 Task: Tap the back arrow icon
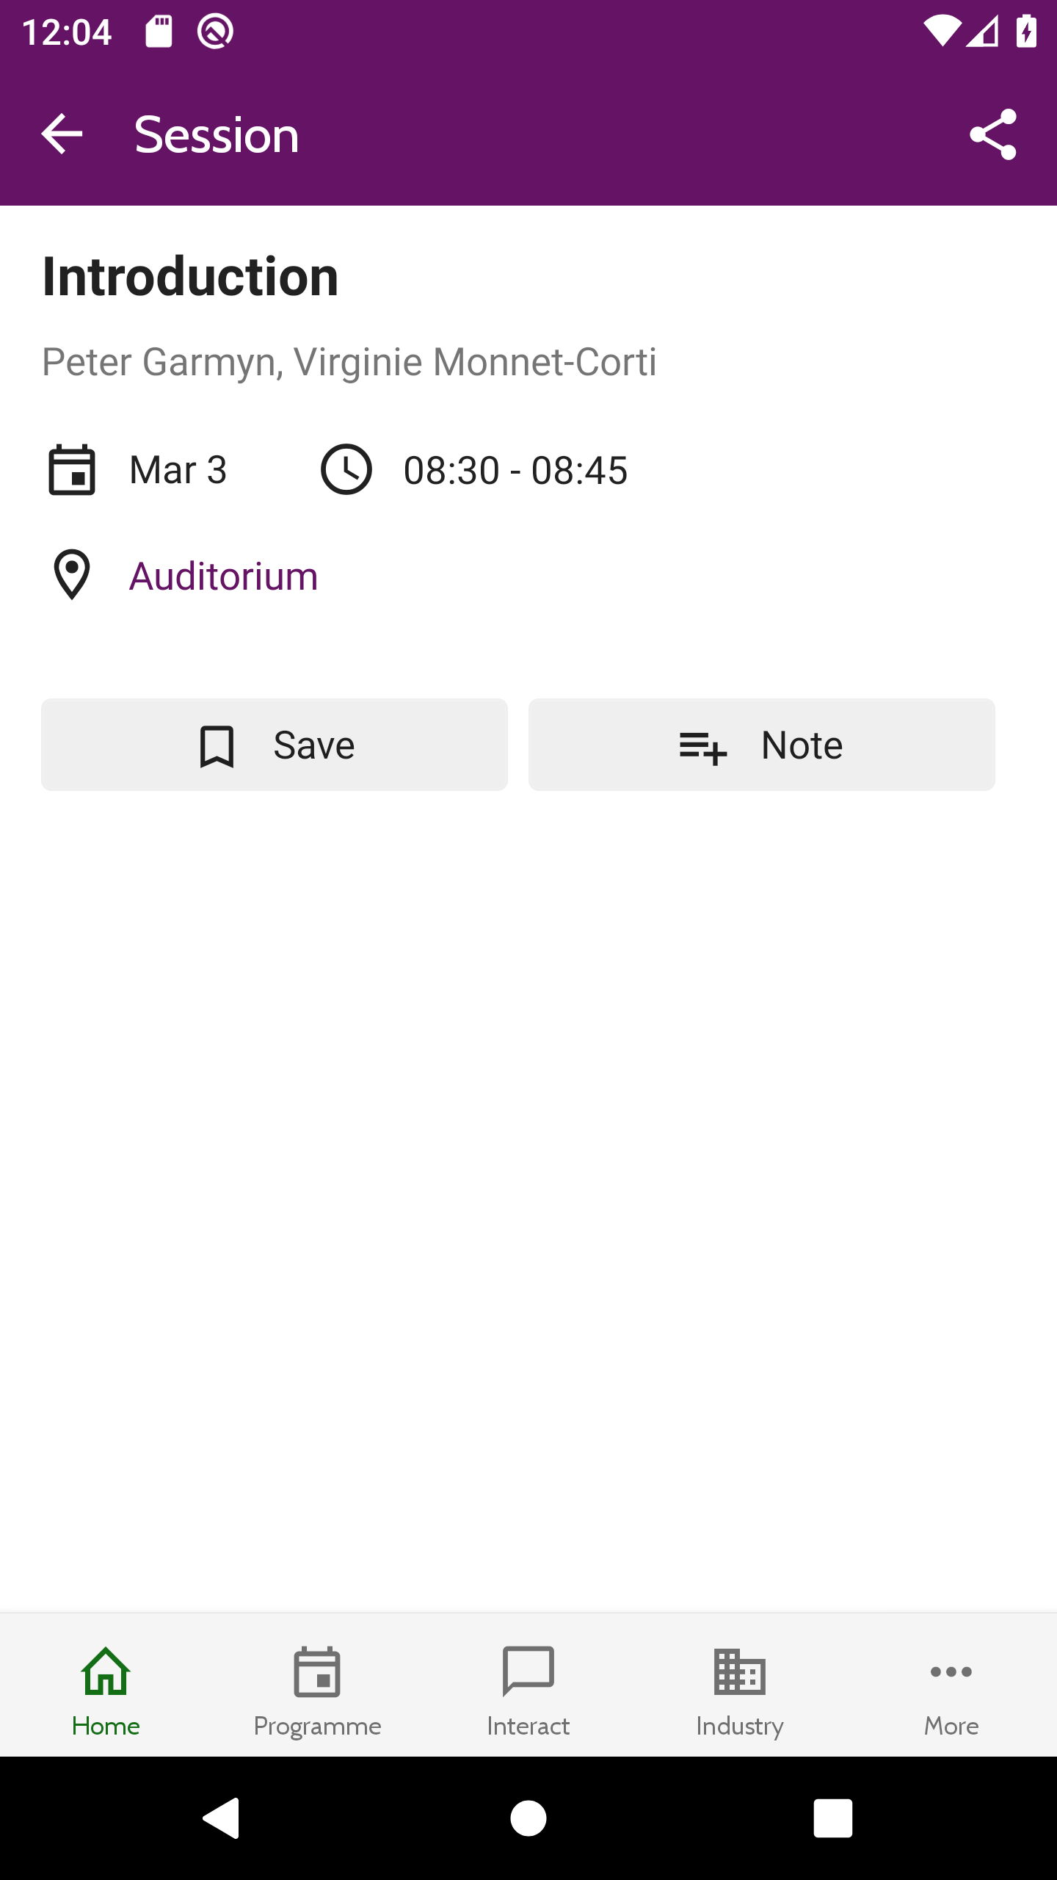click(62, 134)
